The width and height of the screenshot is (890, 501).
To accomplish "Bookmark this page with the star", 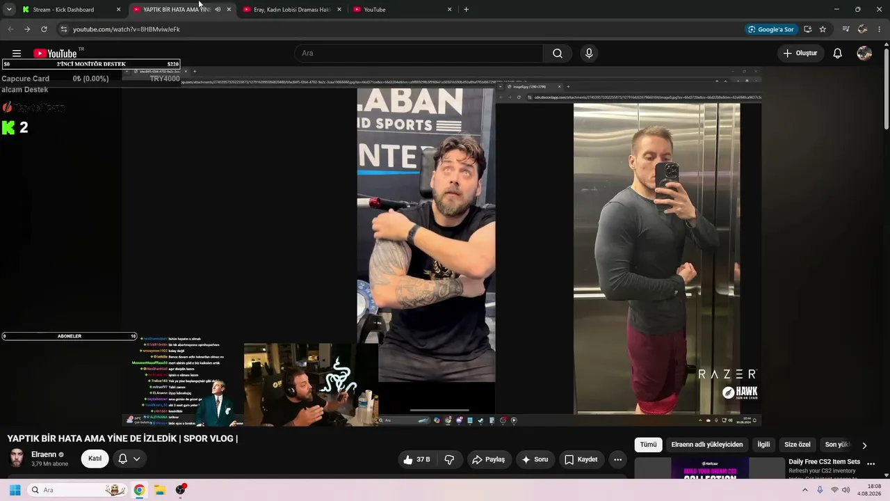I will pos(823,29).
